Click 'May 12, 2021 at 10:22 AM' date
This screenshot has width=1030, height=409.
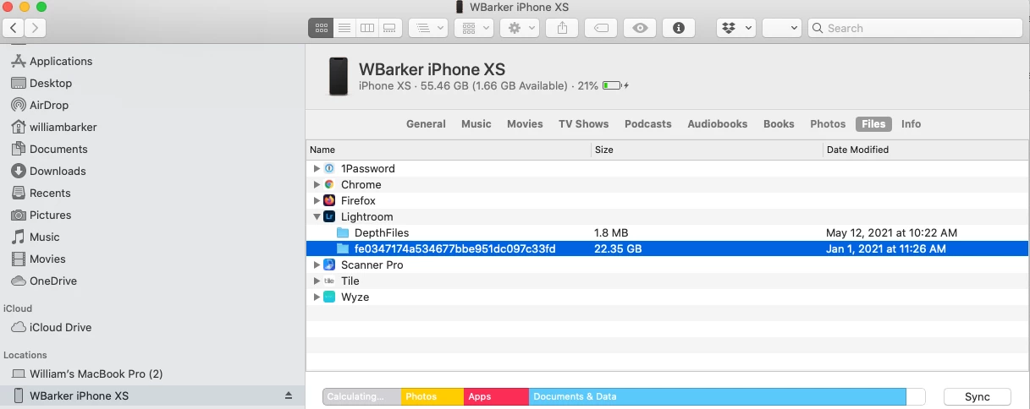[892, 232]
